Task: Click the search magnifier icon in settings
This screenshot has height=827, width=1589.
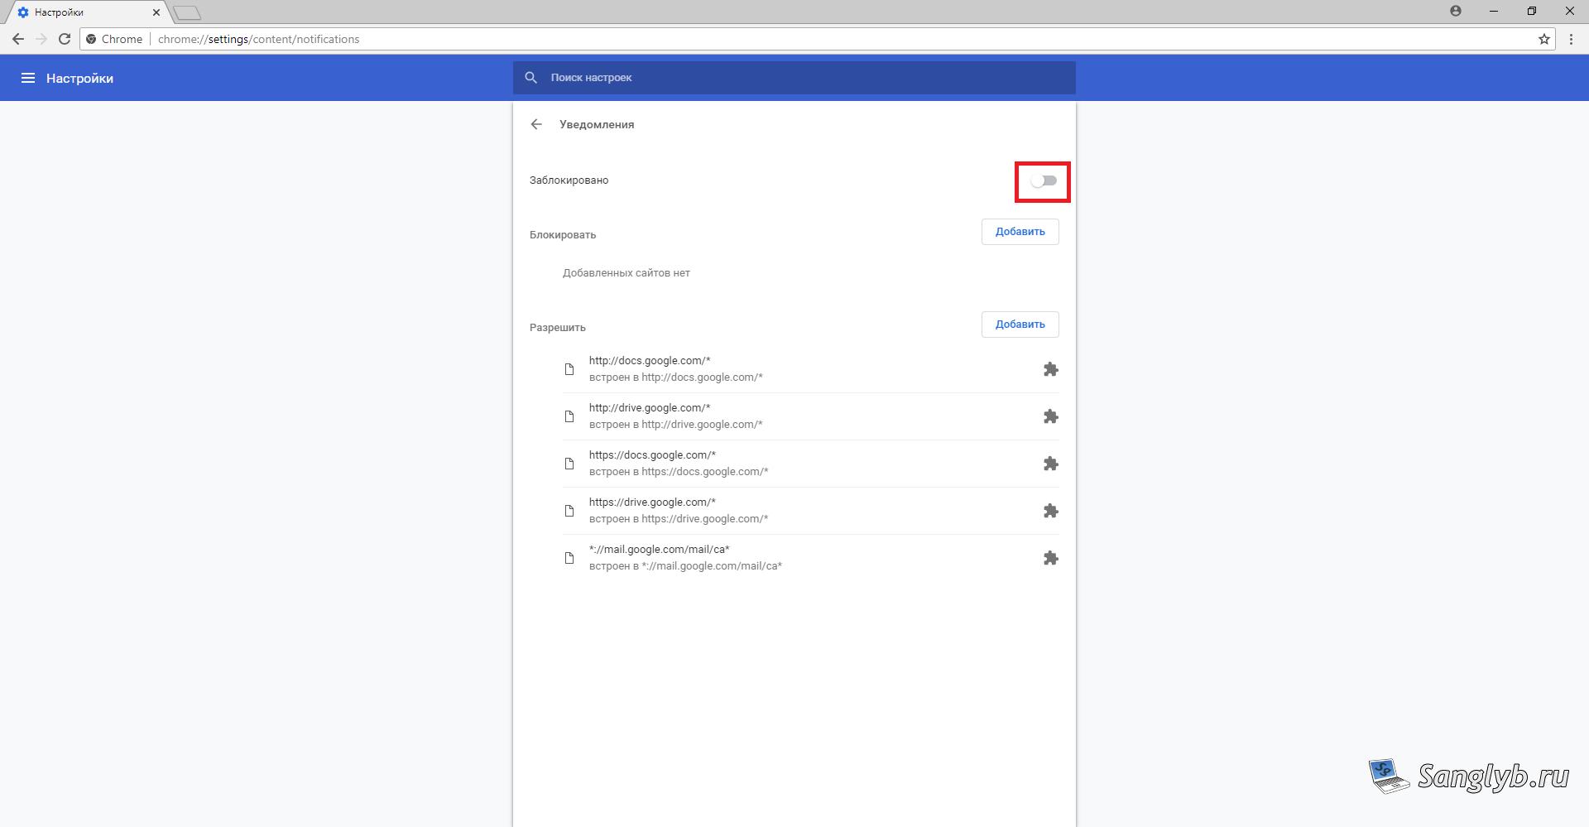Action: click(531, 78)
